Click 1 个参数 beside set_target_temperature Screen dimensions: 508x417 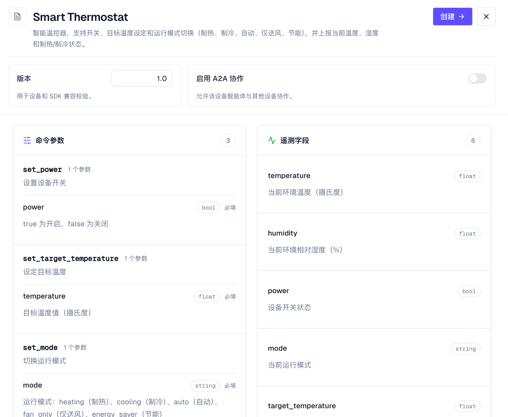[136, 258]
